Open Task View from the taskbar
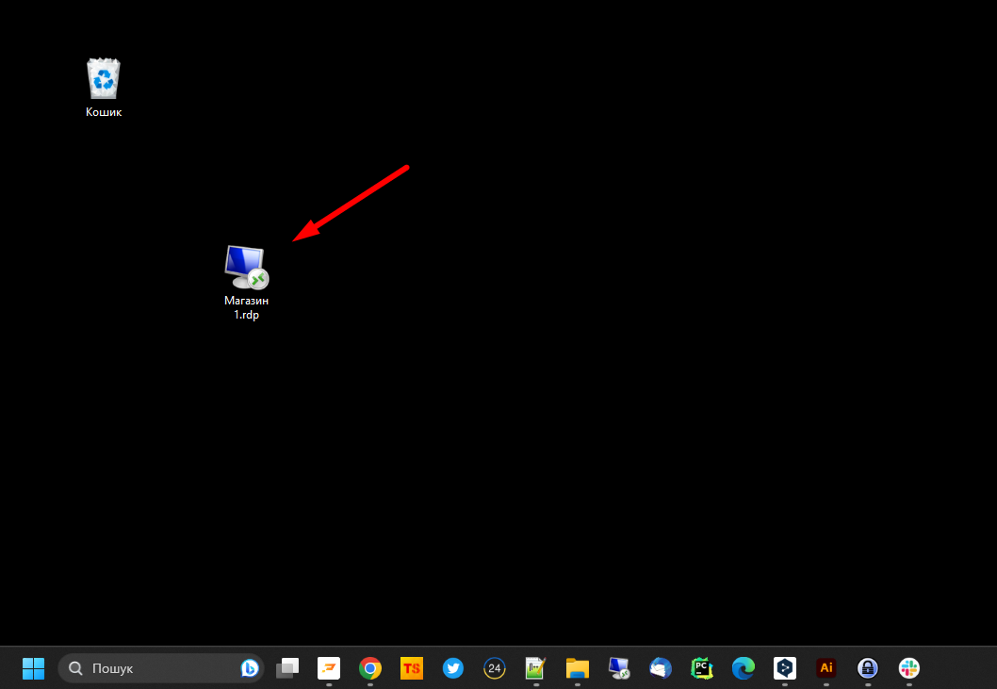Viewport: 997px width, 689px height. [287, 668]
